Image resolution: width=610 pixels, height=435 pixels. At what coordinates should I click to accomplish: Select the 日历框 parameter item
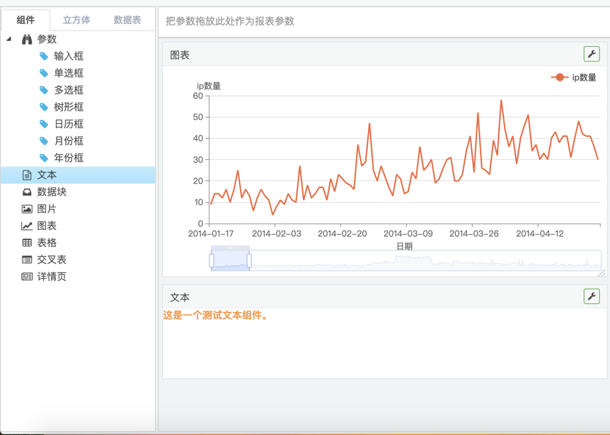point(69,124)
